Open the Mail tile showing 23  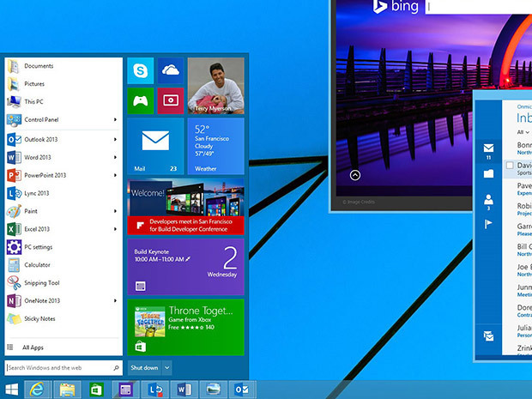pos(155,146)
